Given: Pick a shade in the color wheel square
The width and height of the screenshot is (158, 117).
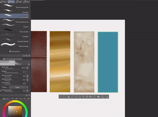Looking at the screenshot, I should 15,111.
